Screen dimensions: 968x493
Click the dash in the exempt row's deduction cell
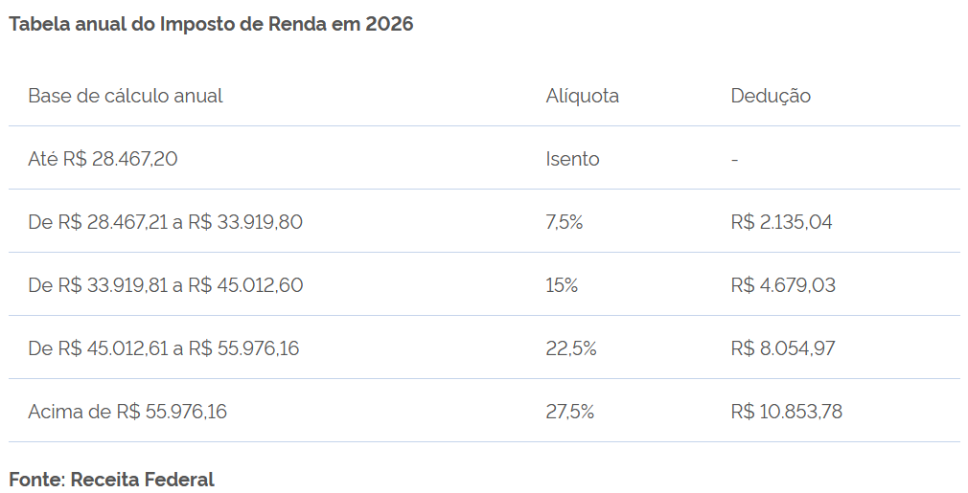click(x=734, y=160)
